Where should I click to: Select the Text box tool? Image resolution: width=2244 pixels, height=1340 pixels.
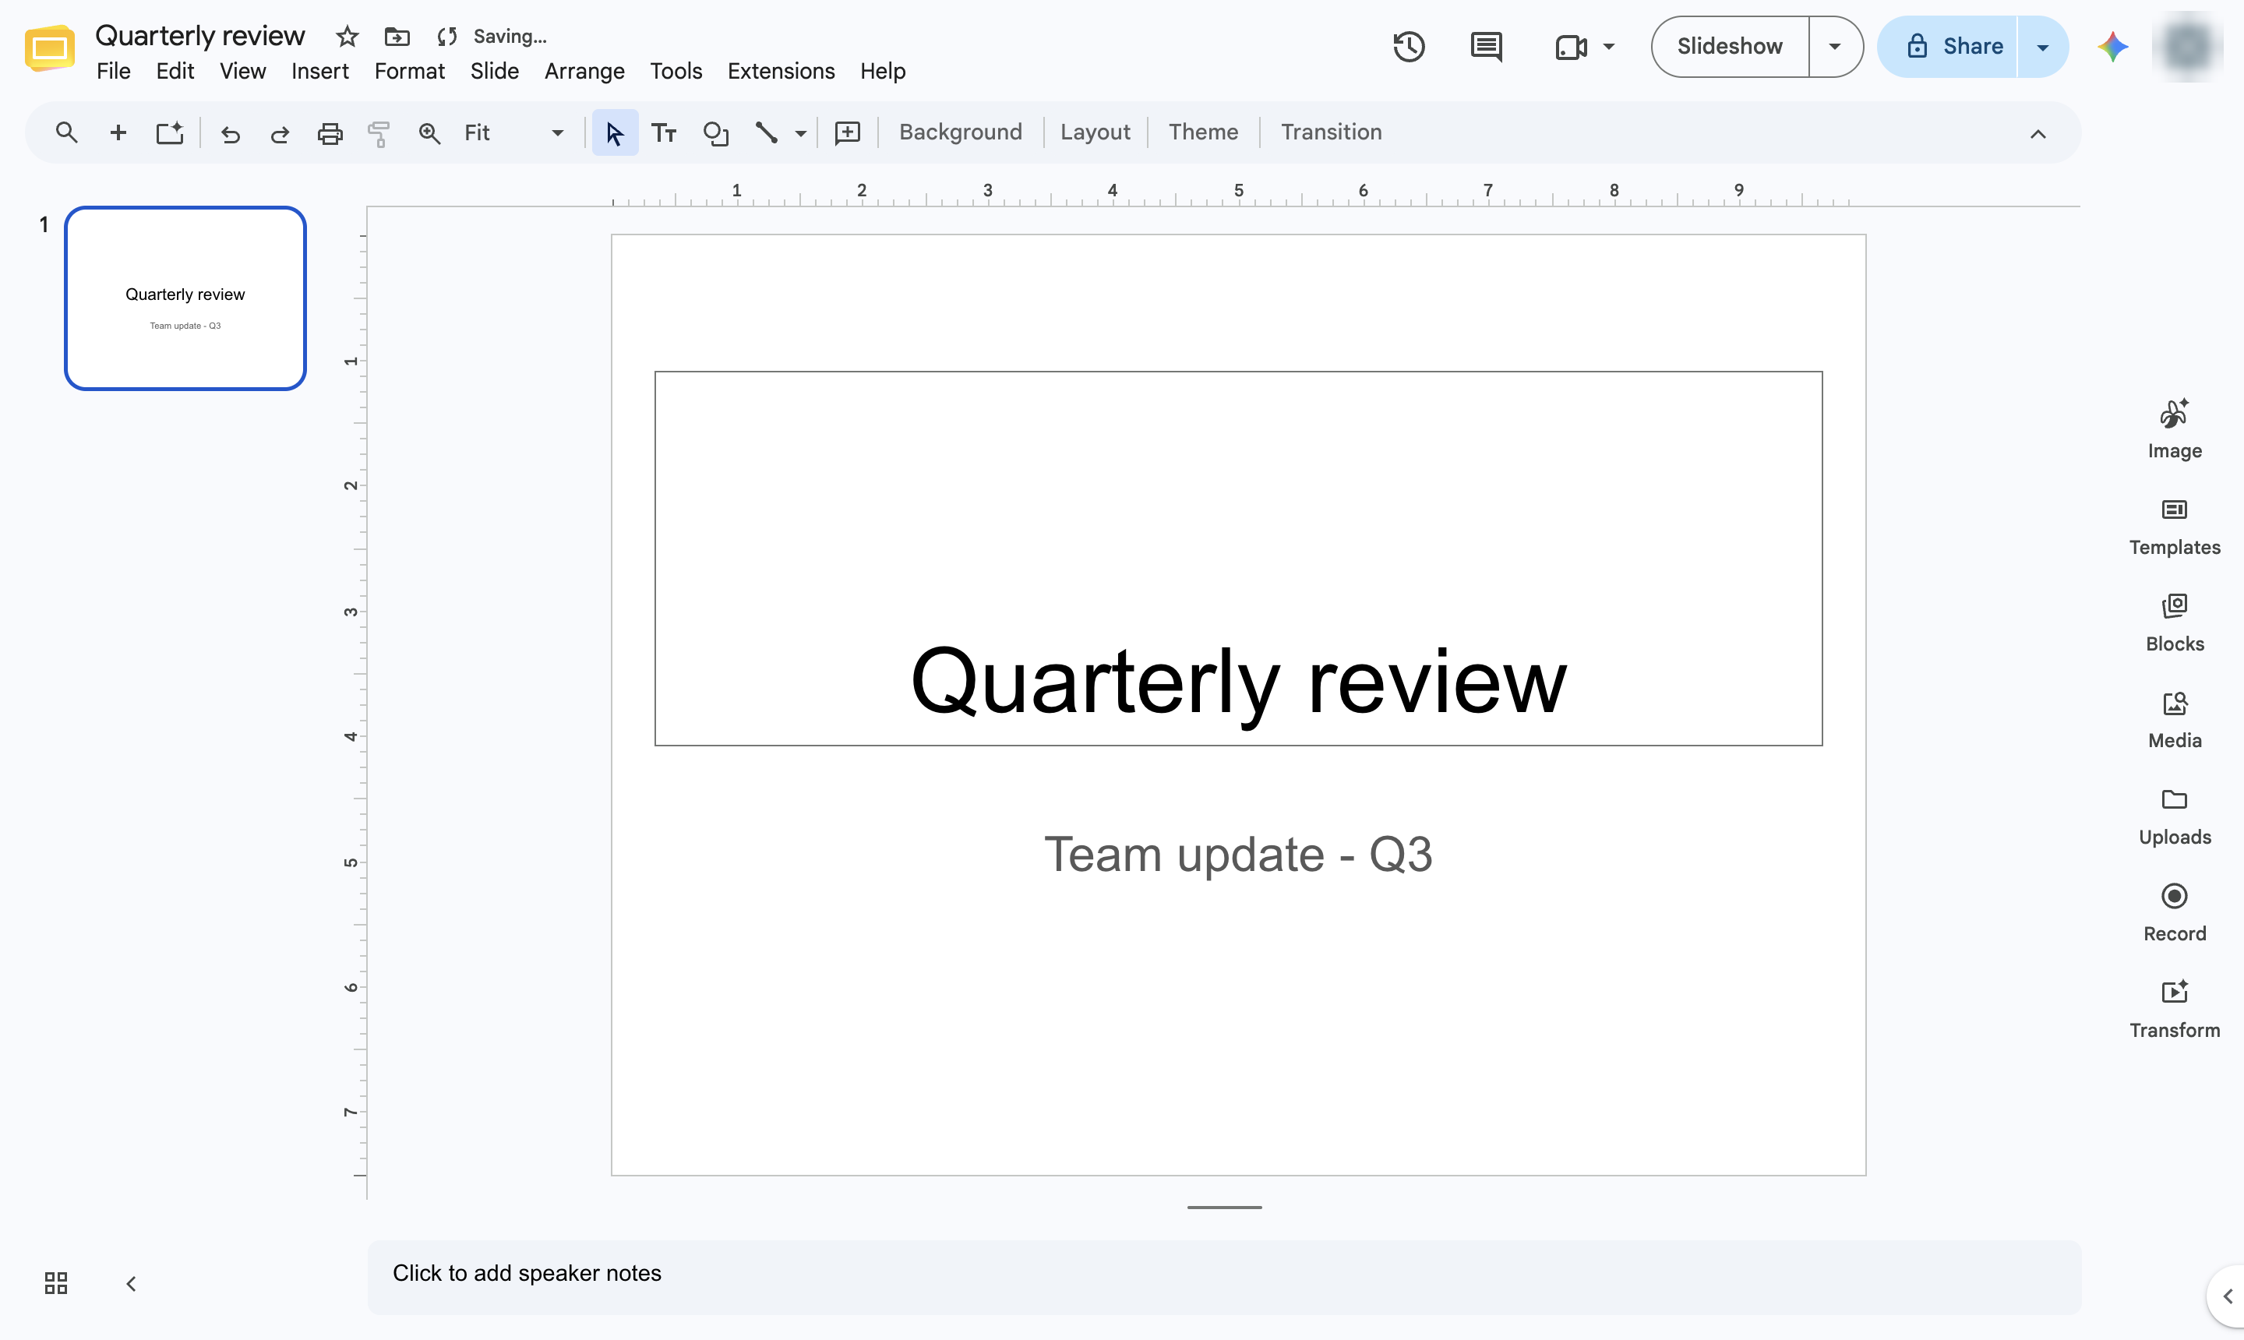(x=664, y=132)
